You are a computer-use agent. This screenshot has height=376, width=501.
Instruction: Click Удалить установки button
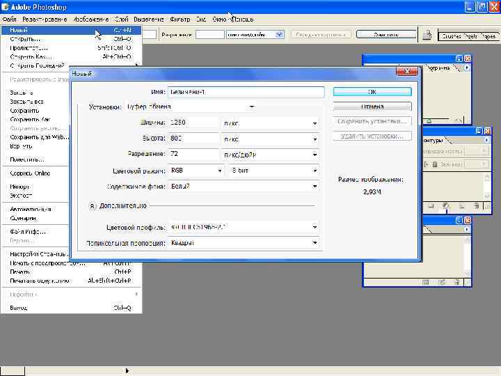(372, 136)
